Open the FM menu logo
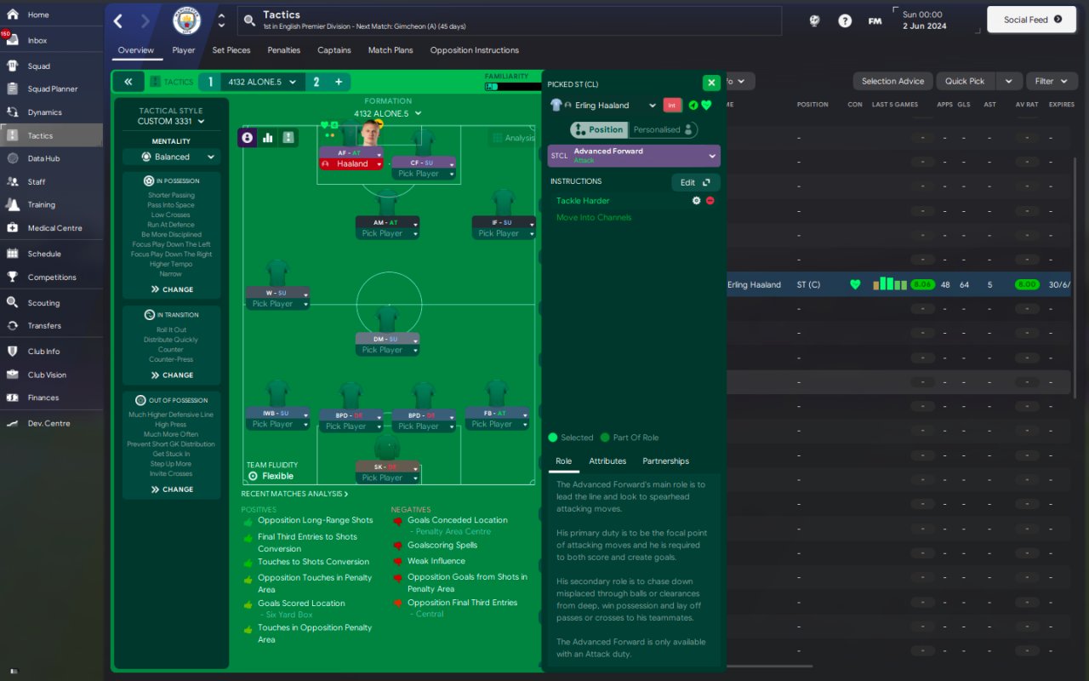The width and height of the screenshot is (1089, 681). (875, 20)
